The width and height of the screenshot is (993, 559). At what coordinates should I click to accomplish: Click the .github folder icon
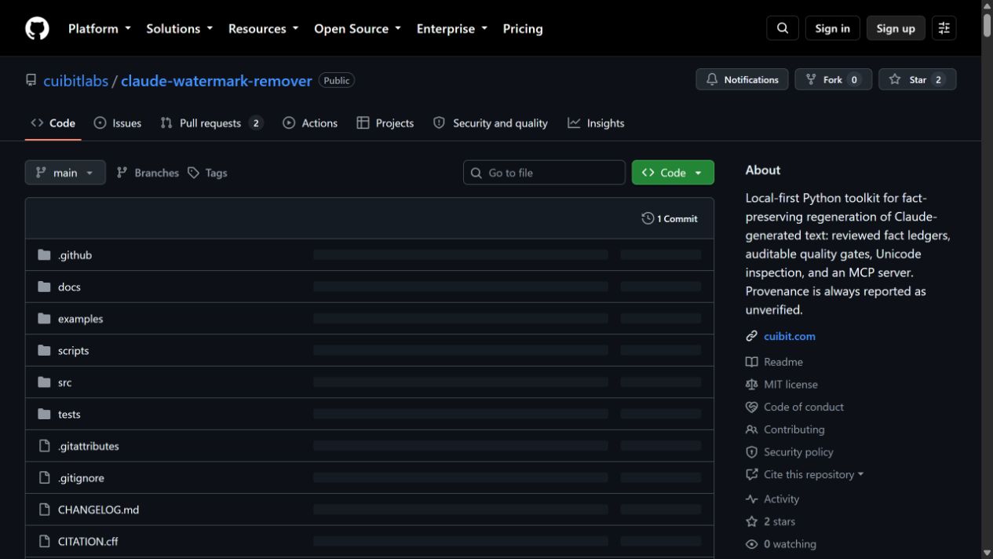coord(44,255)
